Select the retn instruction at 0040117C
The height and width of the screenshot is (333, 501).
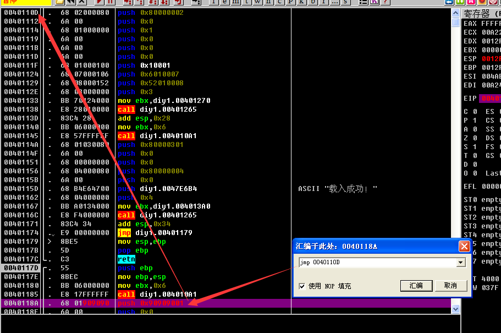[x=126, y=259]
